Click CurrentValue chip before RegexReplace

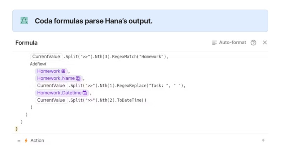51,86
